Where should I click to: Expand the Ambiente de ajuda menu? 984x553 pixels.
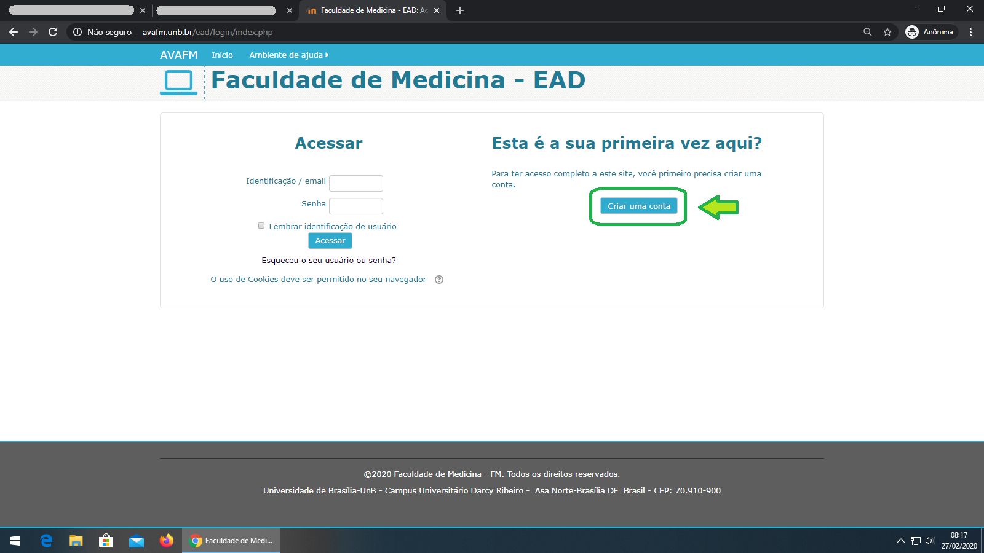pyautogui.click(x=288, y=55)
